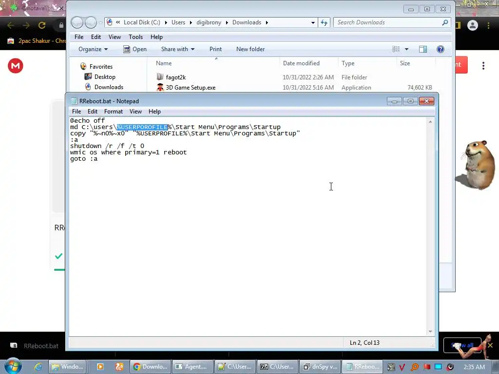This screenshot has height=374, width=499.
Task: Click Notepad document icon in title bar
Action: click(x=74, y=101)
